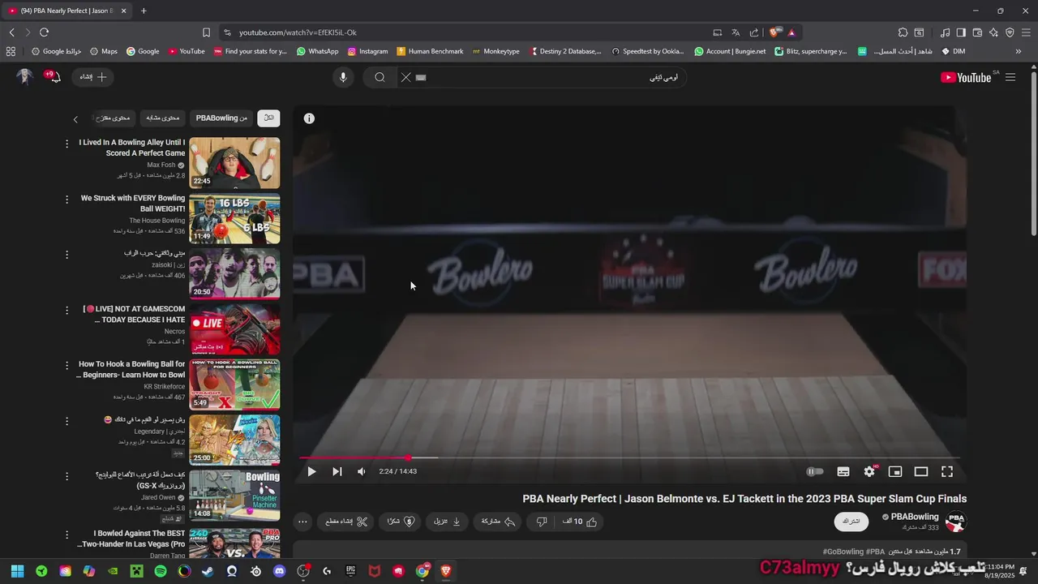The image size is (1038, 584).
Task: Open more actions ellipsis below video
Action: [x=302, y=522]
